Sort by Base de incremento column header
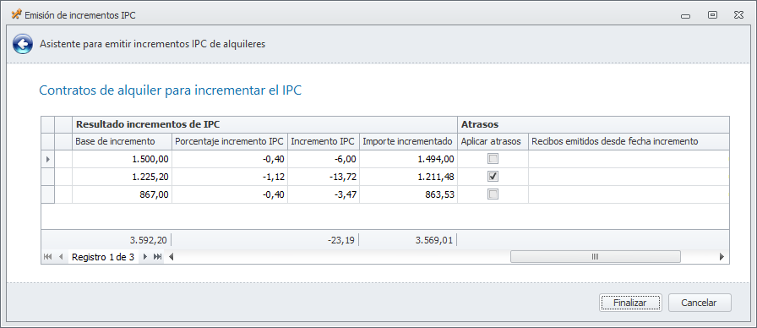 pos(123,141)
